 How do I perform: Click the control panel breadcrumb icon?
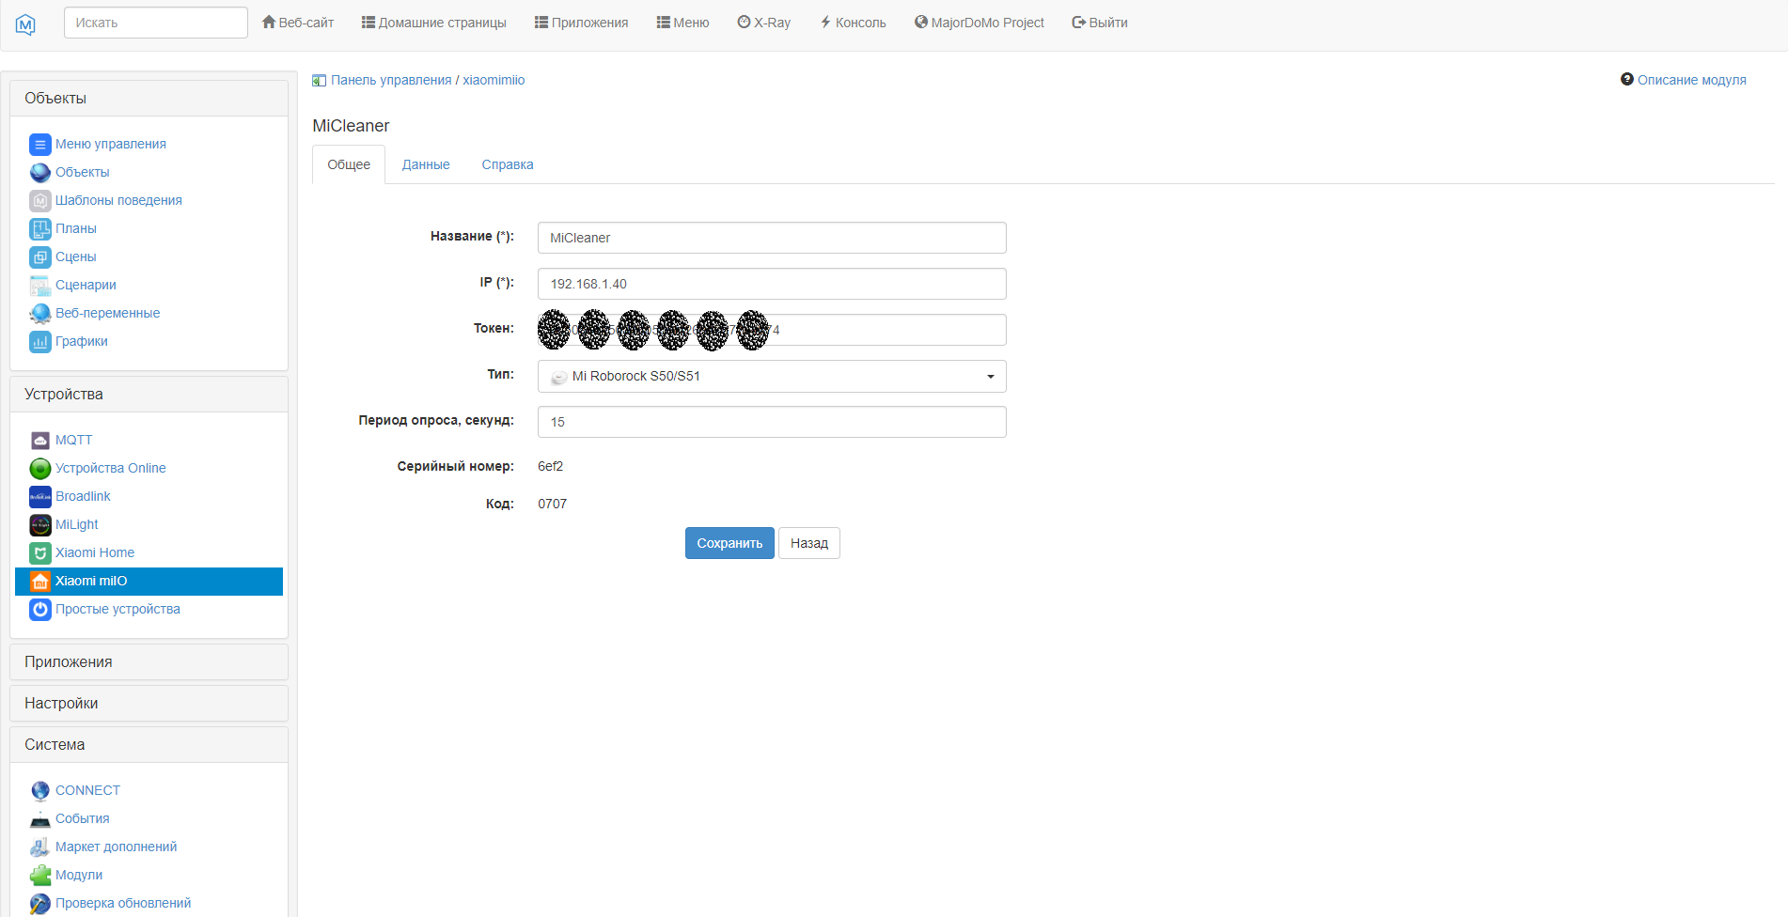pyautogui.click(x=319, y=81)
